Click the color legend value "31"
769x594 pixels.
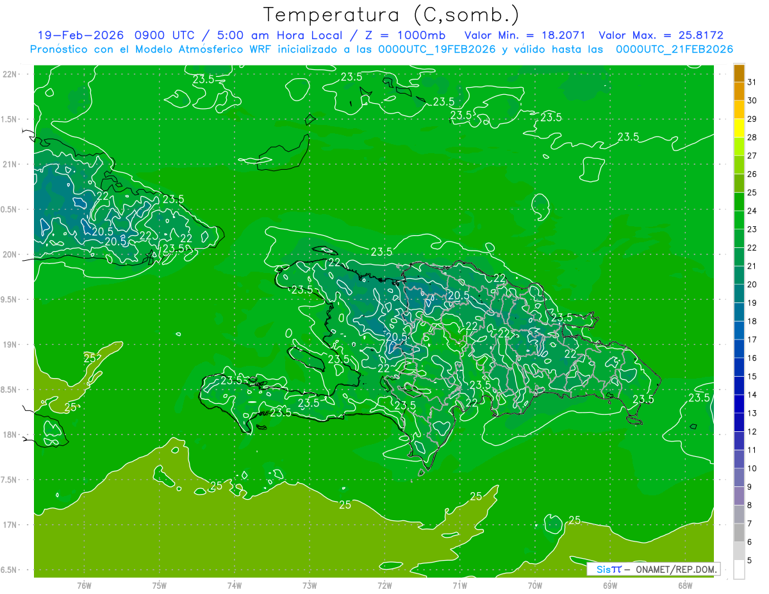click(752, 82)
